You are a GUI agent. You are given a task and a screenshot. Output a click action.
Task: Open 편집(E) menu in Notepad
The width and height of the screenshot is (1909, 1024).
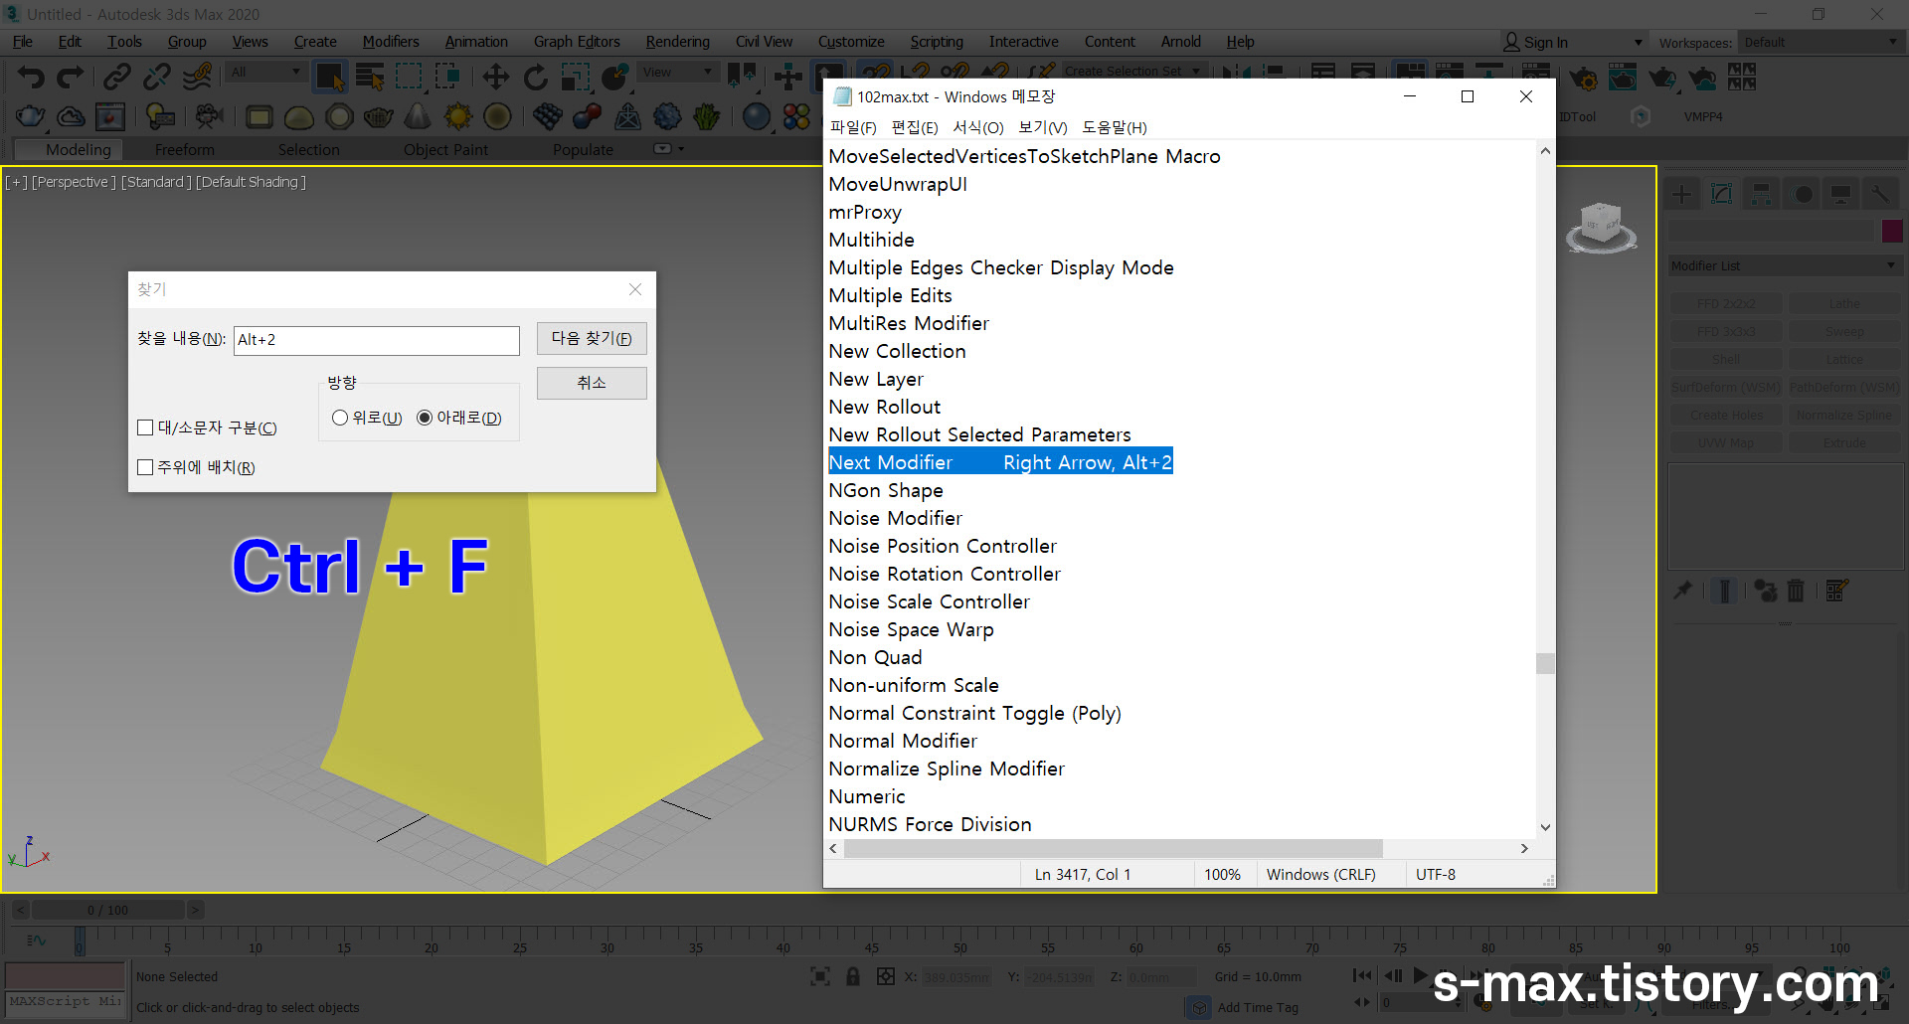click(x=915, y=127)
